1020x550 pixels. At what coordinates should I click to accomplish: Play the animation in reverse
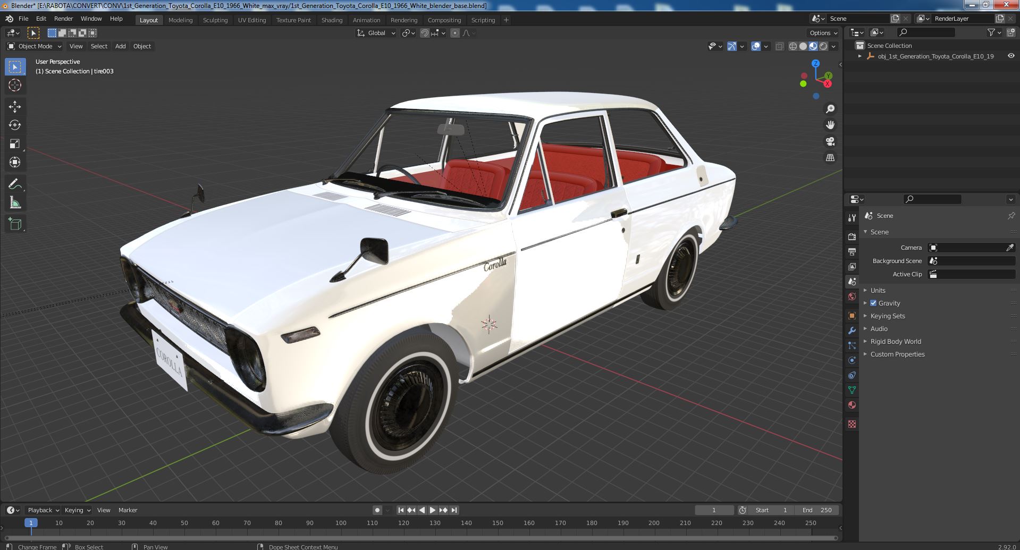422,510
